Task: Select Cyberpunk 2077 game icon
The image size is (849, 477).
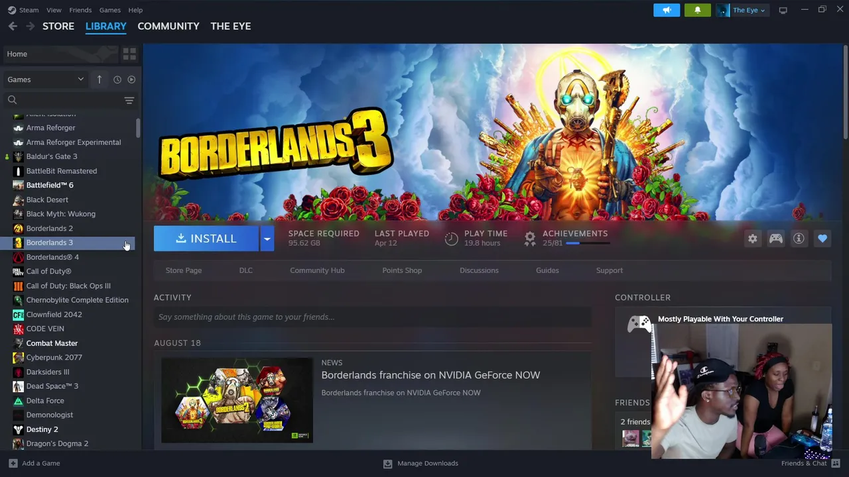Action: click(x=18, y=358)
